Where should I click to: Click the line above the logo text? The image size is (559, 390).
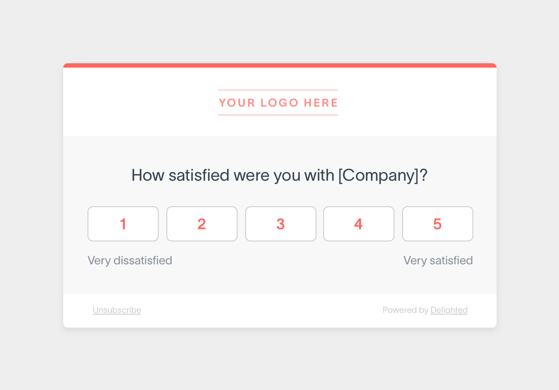pos(278,90)
